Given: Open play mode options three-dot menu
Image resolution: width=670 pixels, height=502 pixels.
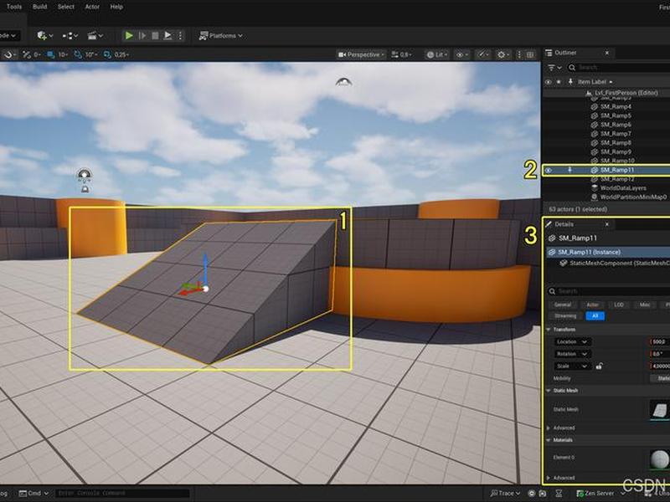Looking at the screenshot, I should coord(180,36).
